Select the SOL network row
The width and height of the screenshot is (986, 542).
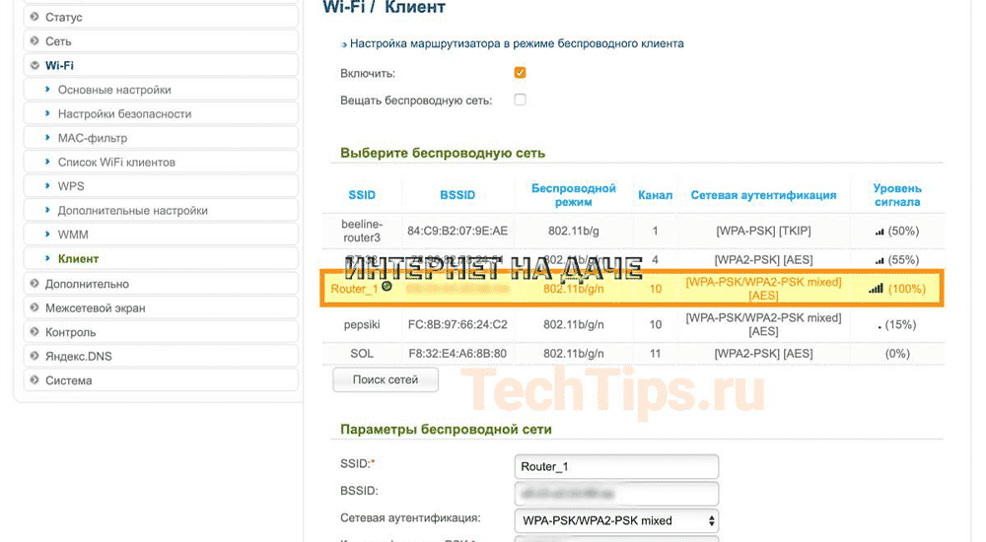click(x=633, y=354)
